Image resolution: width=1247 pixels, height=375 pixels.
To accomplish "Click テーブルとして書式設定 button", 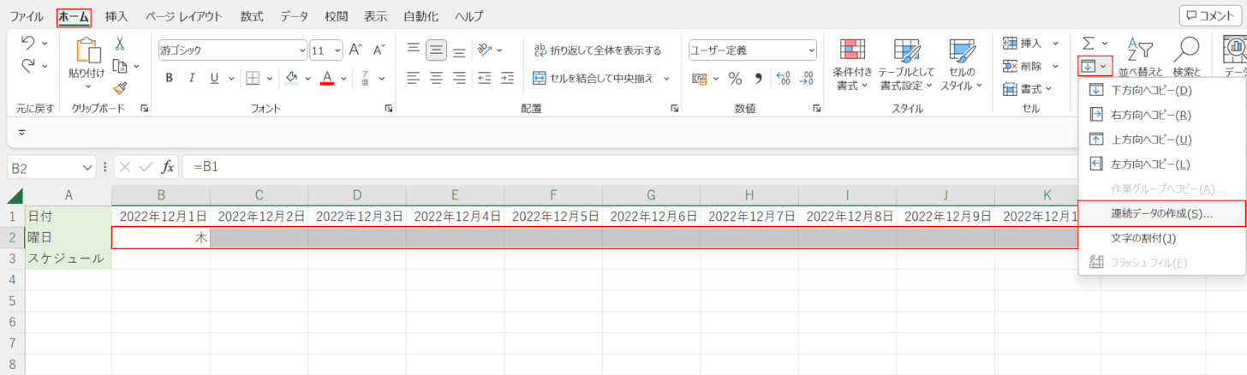I will tap(907, 65).
